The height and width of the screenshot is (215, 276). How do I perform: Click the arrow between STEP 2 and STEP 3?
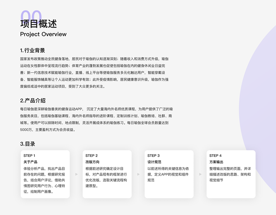point(138,174)
